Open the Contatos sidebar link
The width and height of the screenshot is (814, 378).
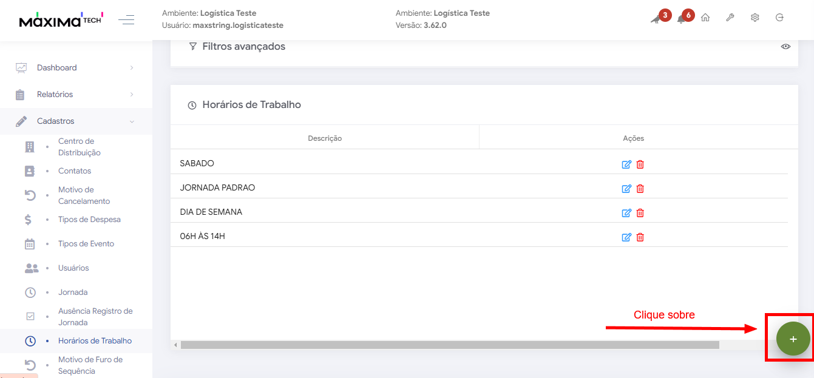[x=75, y=171]
